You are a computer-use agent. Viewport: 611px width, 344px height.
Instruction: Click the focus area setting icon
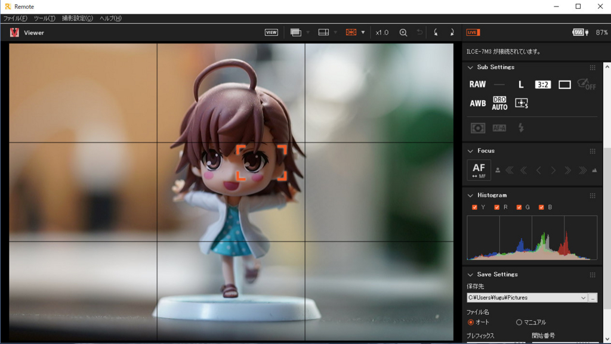(x=521, y=103)
